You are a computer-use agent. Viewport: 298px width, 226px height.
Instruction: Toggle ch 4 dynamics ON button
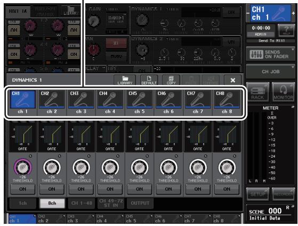[110, 189]
